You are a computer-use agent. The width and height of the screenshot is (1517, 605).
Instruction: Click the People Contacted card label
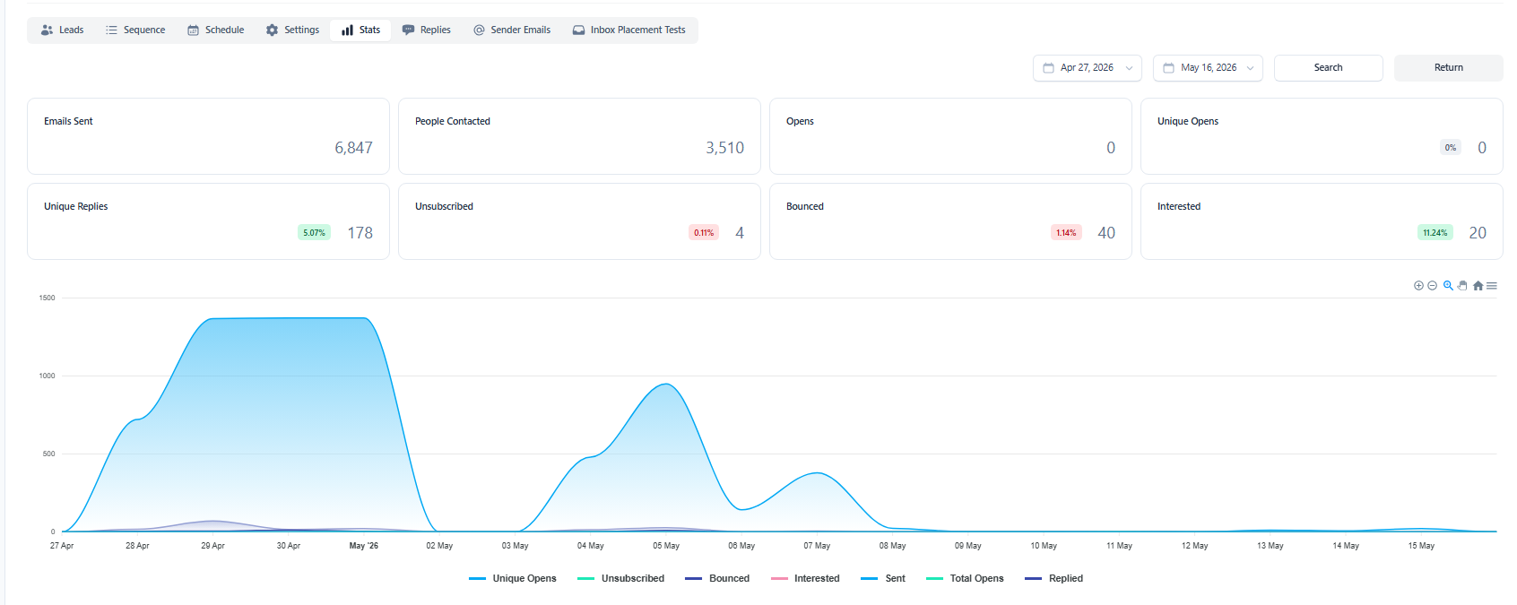453,121
